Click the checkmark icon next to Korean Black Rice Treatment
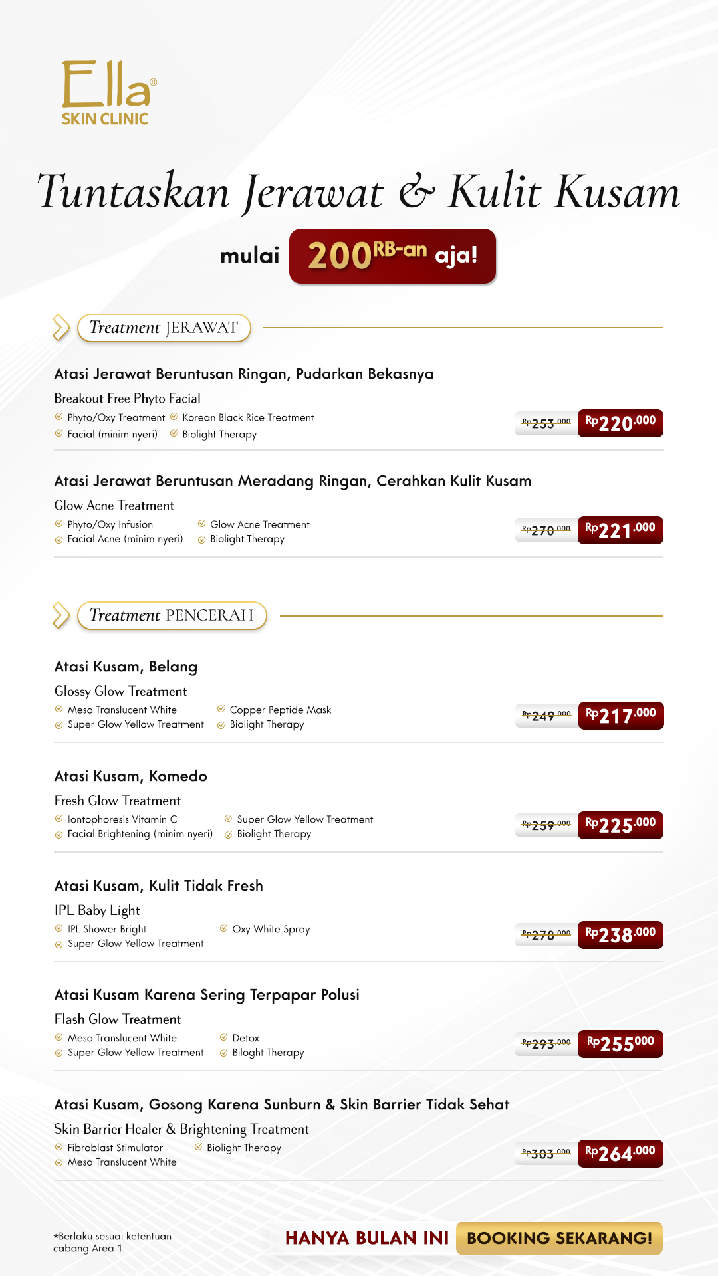 (x=174, y=417)
